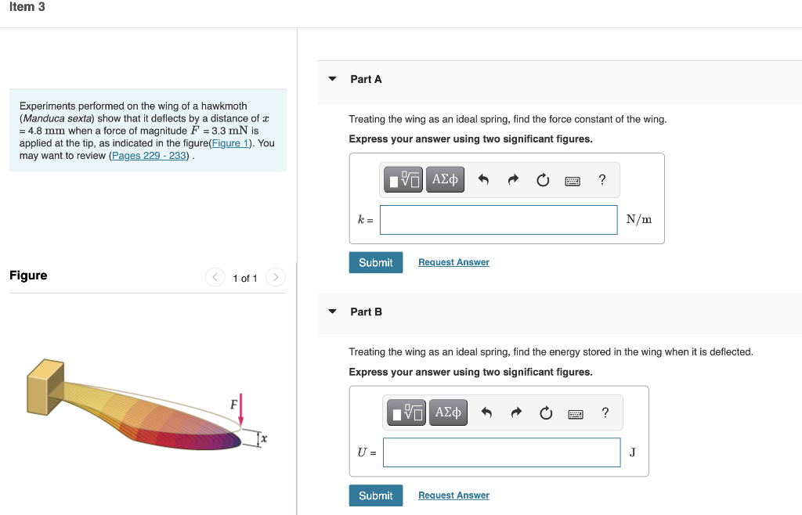Viewport: 802px width, 515px height.
Task: Open the Greek symbols (ΑΣφ) menu in Part A
Action: point(444,178)
